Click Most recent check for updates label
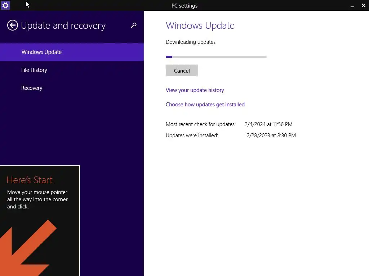Screen dimensions: 369x276 coord(201,124)
